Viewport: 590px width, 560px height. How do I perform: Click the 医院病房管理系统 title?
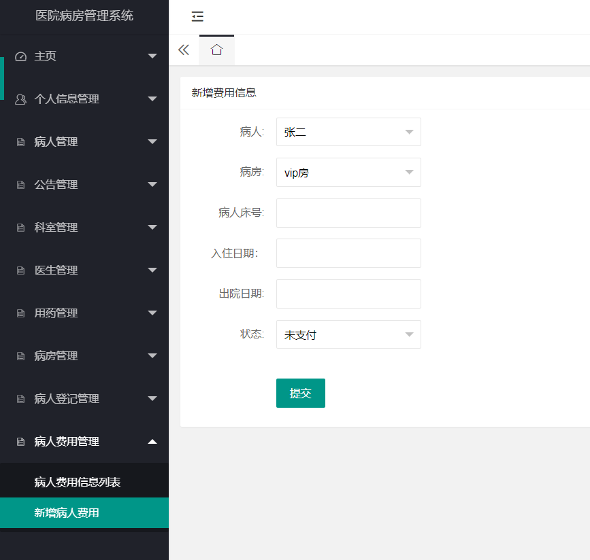84,16
